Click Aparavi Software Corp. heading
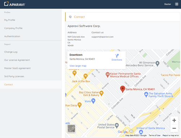 point(84,26)
